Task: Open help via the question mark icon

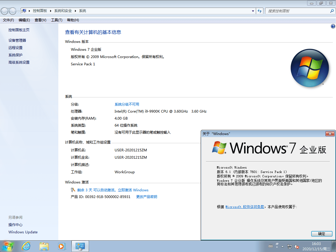Action: (x=333, y=26)
